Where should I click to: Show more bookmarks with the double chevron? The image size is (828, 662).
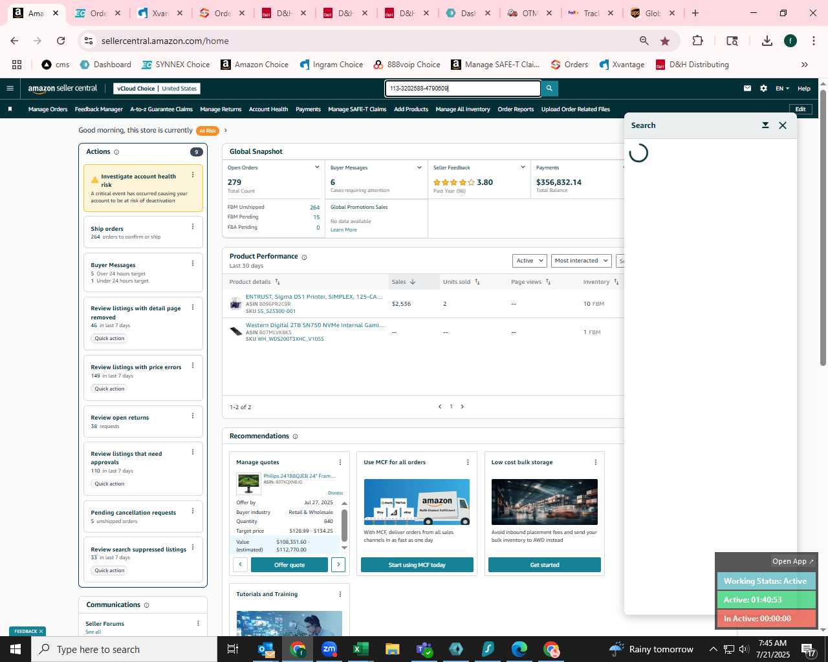[804, 65]
